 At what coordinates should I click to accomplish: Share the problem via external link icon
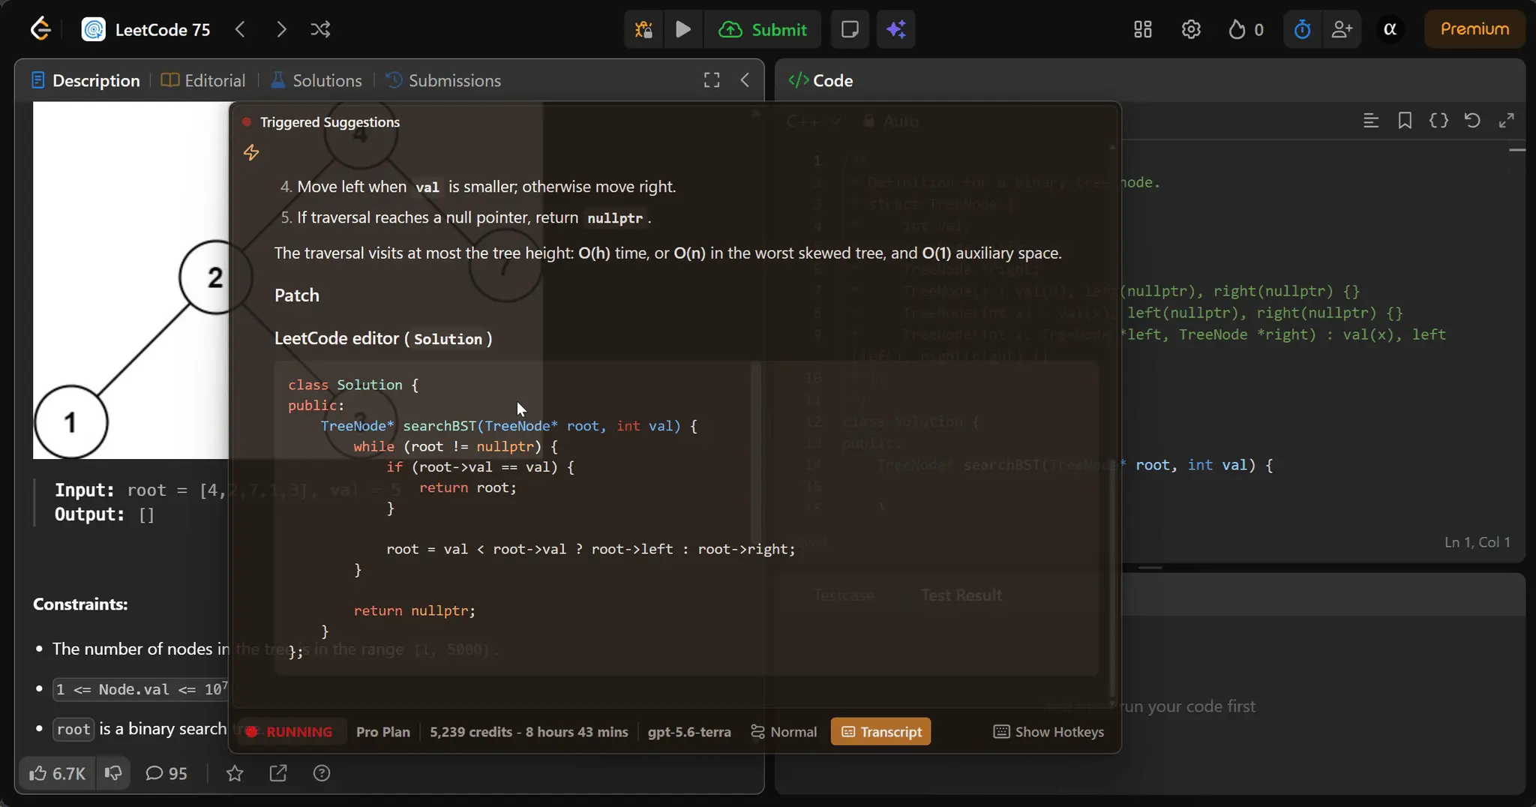tap(278, 773)
